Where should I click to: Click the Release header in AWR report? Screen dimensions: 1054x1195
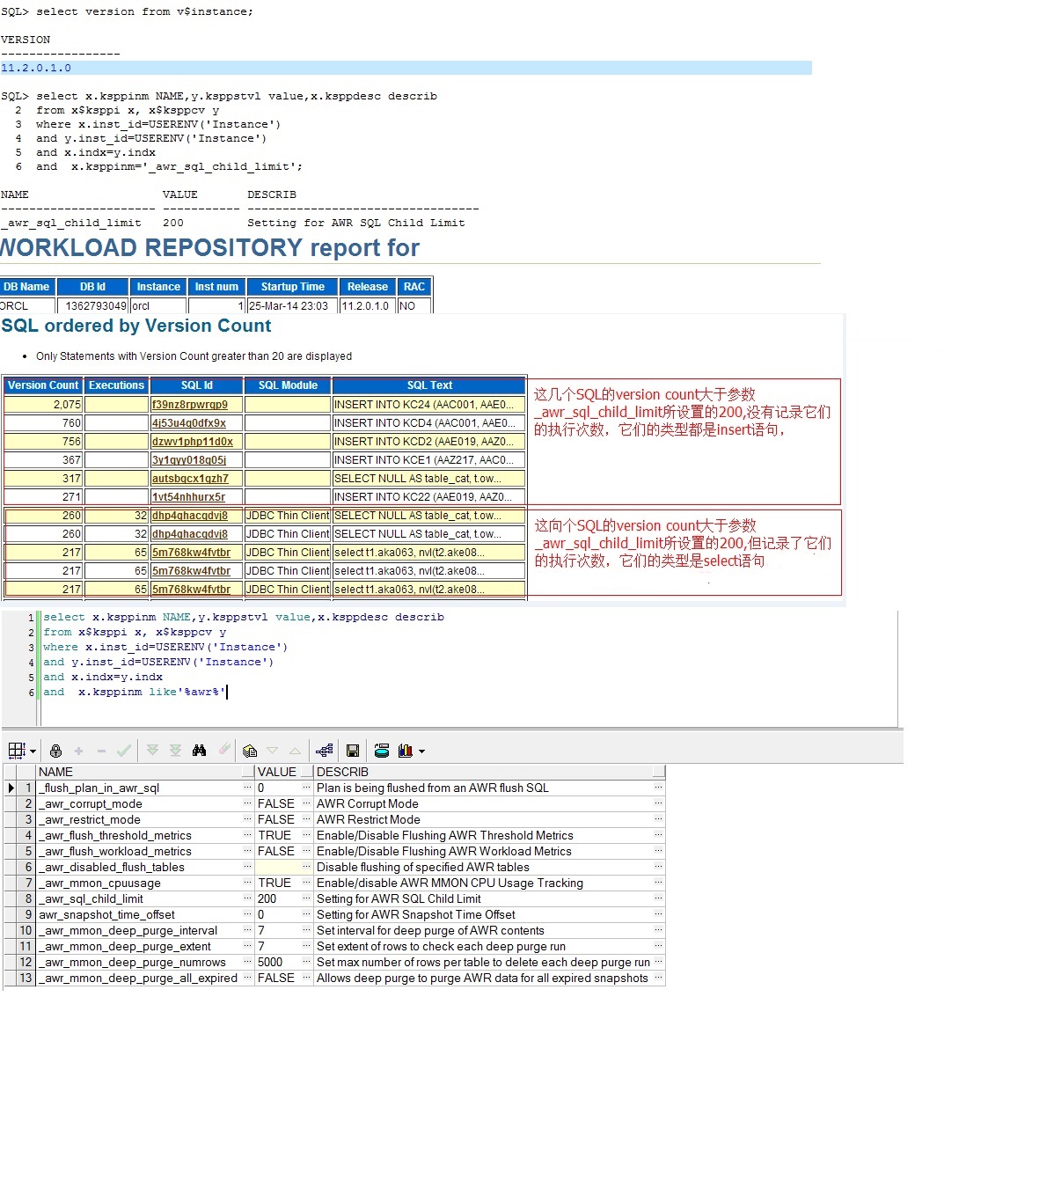(x=368, y=287)
